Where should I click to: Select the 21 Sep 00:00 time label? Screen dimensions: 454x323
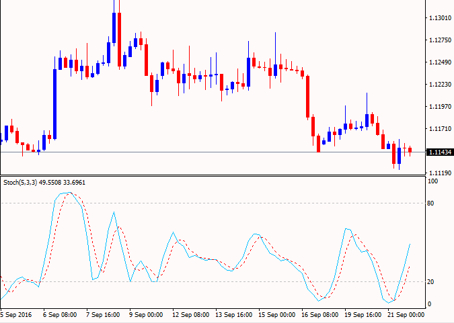click(406, 315)
